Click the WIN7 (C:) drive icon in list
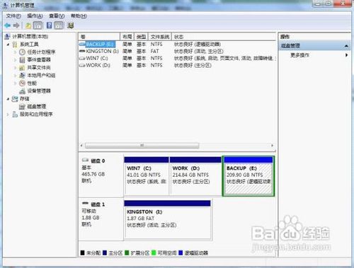The width and height of the screenshot is (354, 268). (82, 58)
